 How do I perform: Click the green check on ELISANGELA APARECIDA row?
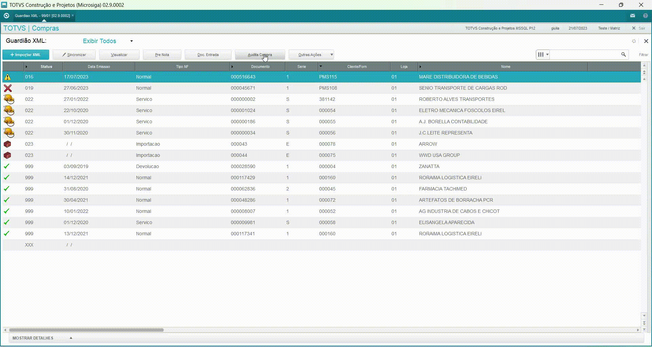tap(6, 222)
